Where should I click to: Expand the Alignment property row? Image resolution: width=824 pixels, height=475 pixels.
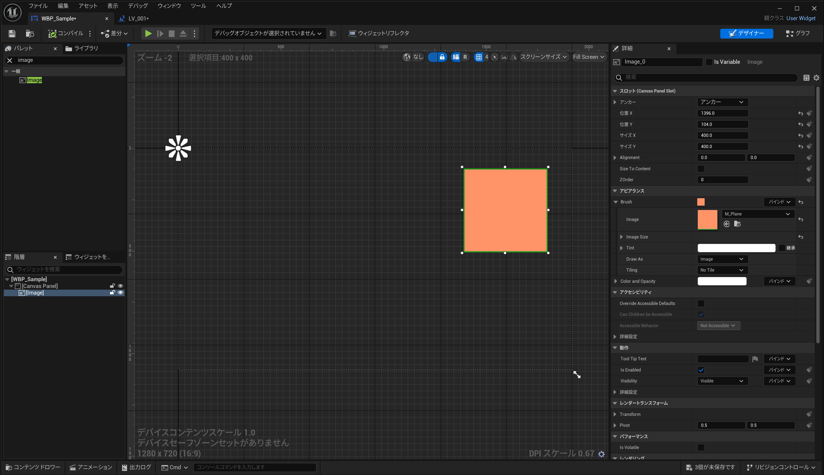click(x=615, y=158)
